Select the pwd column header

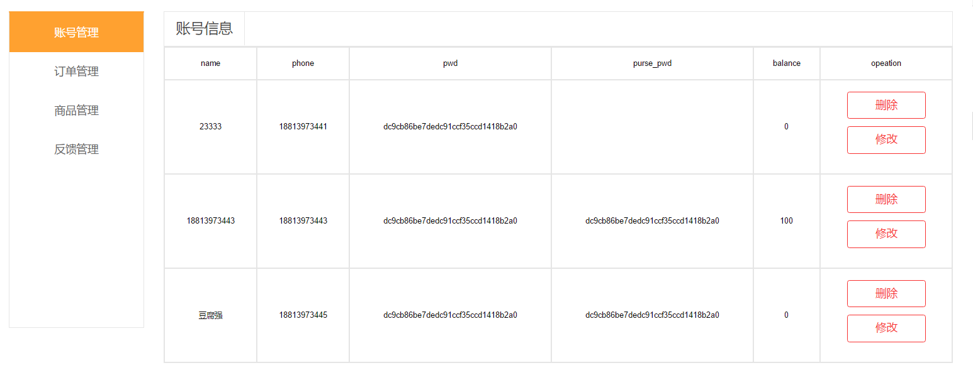coord(450,63)
